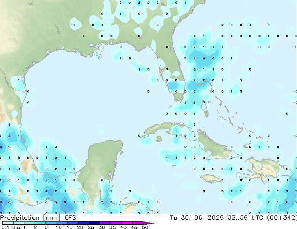Select the 2–5 mm legend color box

40,223
